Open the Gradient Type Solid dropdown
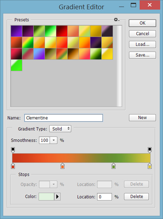The height and width of the screenshot is (219, 163). [x=60, y=129]
